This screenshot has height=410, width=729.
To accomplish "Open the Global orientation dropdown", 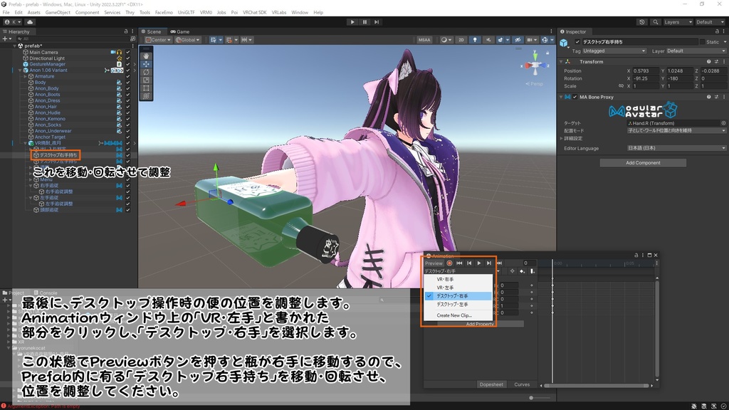I will [x=188, y=40].
